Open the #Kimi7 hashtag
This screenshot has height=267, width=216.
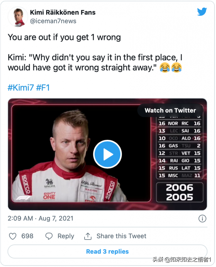(21, 88)
